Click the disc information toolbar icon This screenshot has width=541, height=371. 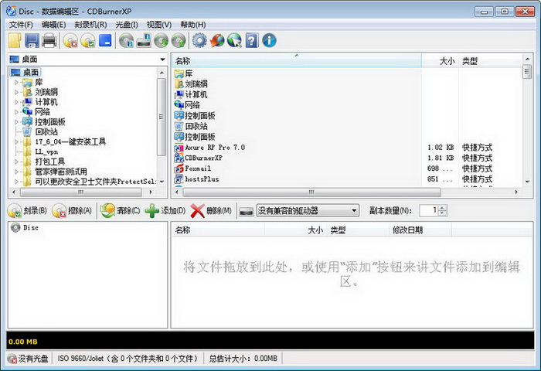coord(126,40)
